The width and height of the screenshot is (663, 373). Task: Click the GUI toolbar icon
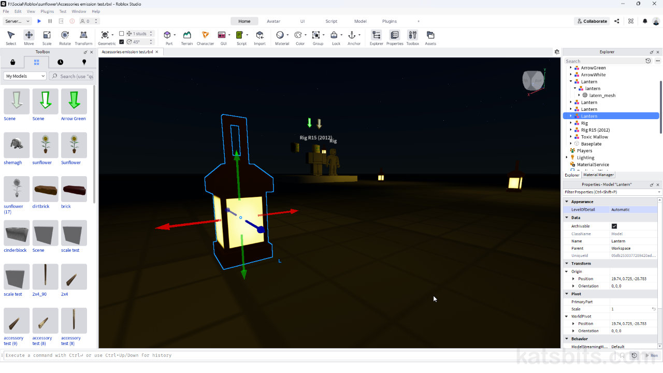[222, 35]
